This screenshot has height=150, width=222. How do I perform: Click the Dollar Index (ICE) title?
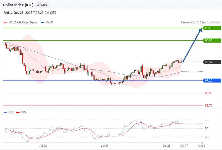(x=18, y=5)
